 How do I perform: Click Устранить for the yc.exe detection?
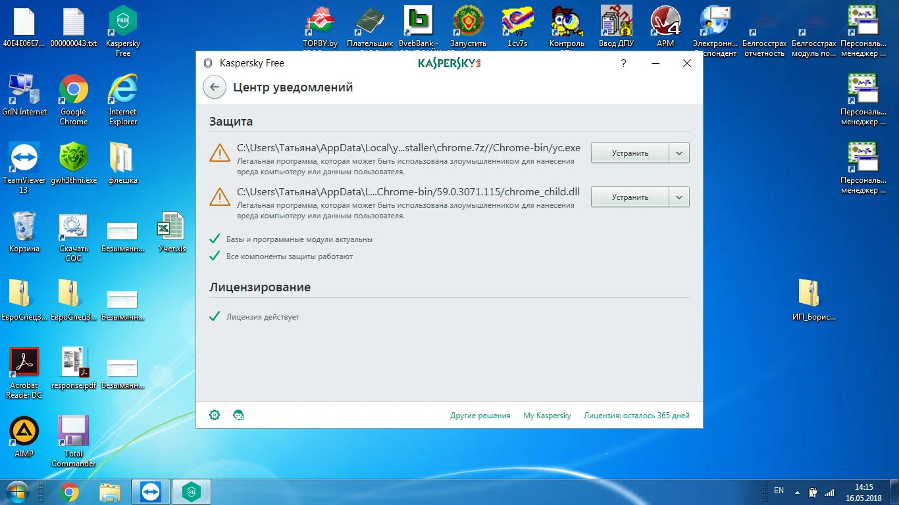(x=630, y=153)
